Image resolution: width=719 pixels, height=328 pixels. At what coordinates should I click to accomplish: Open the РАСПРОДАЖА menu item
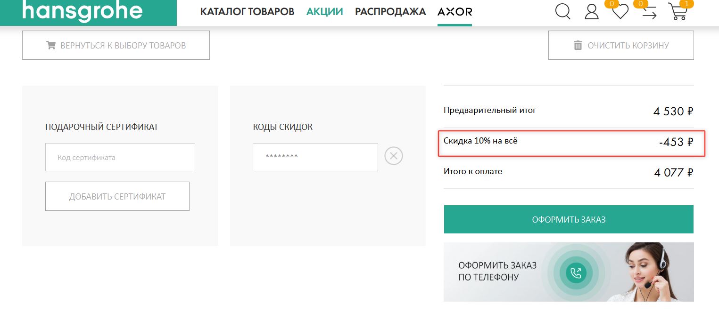coord(390,12)
